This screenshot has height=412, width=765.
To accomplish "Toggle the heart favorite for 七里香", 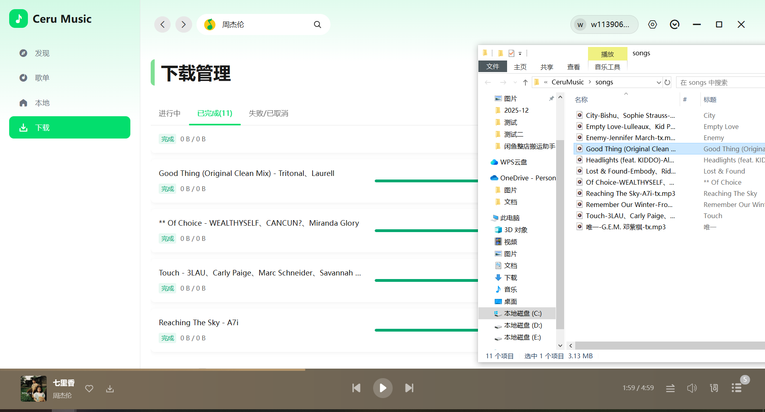I will coord(89,389).
